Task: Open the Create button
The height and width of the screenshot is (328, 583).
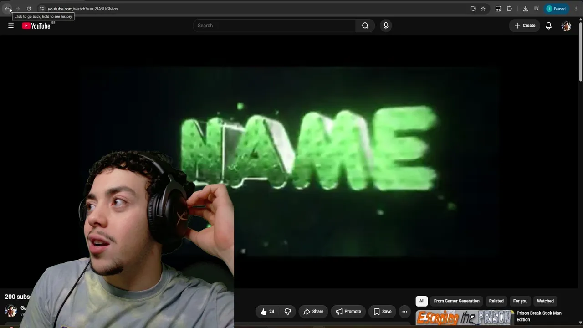Action: 525,26
